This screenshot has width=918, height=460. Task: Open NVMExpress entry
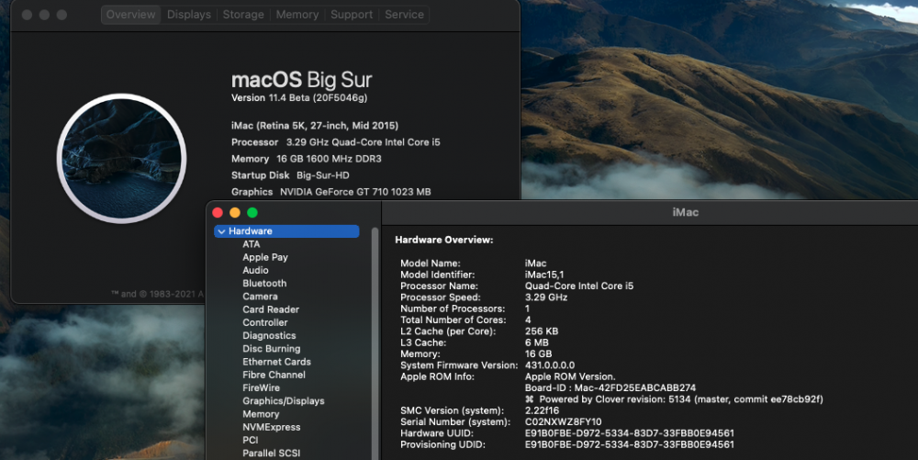[x=272, y=427]
